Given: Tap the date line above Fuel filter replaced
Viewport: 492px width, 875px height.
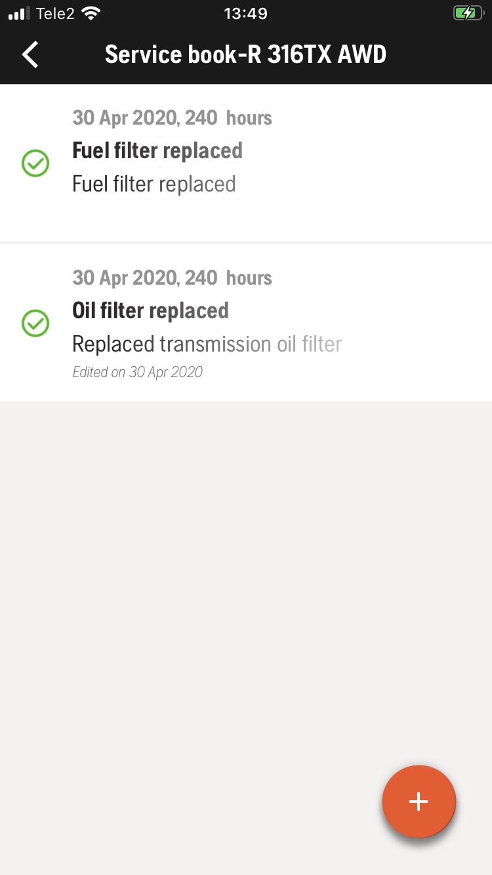Looking at the screenshot, I should tap(172, 118).
